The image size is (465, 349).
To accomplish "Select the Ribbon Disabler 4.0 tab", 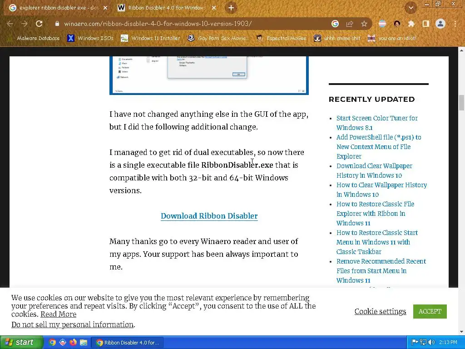I will 167,8.
